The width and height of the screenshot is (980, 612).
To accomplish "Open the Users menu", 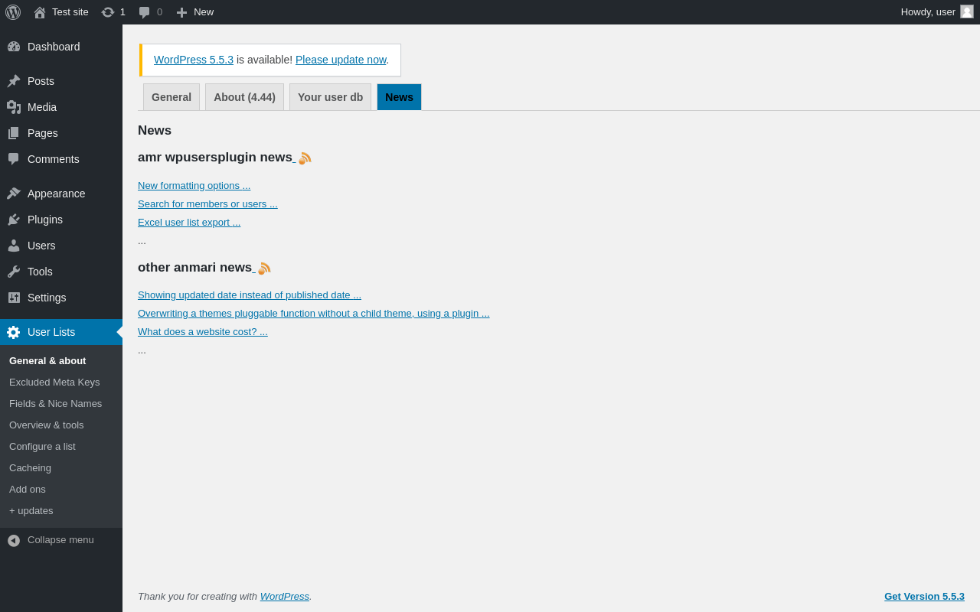I will click(61, 246).
